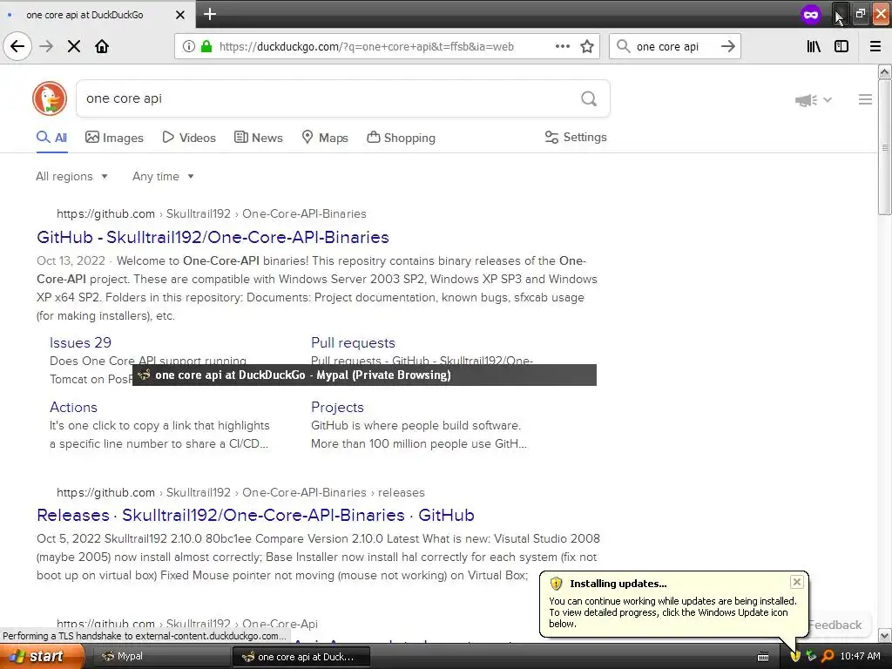
Task: Bookmark this page with the star
Action: pyautogui.click(x=587, y=46)
